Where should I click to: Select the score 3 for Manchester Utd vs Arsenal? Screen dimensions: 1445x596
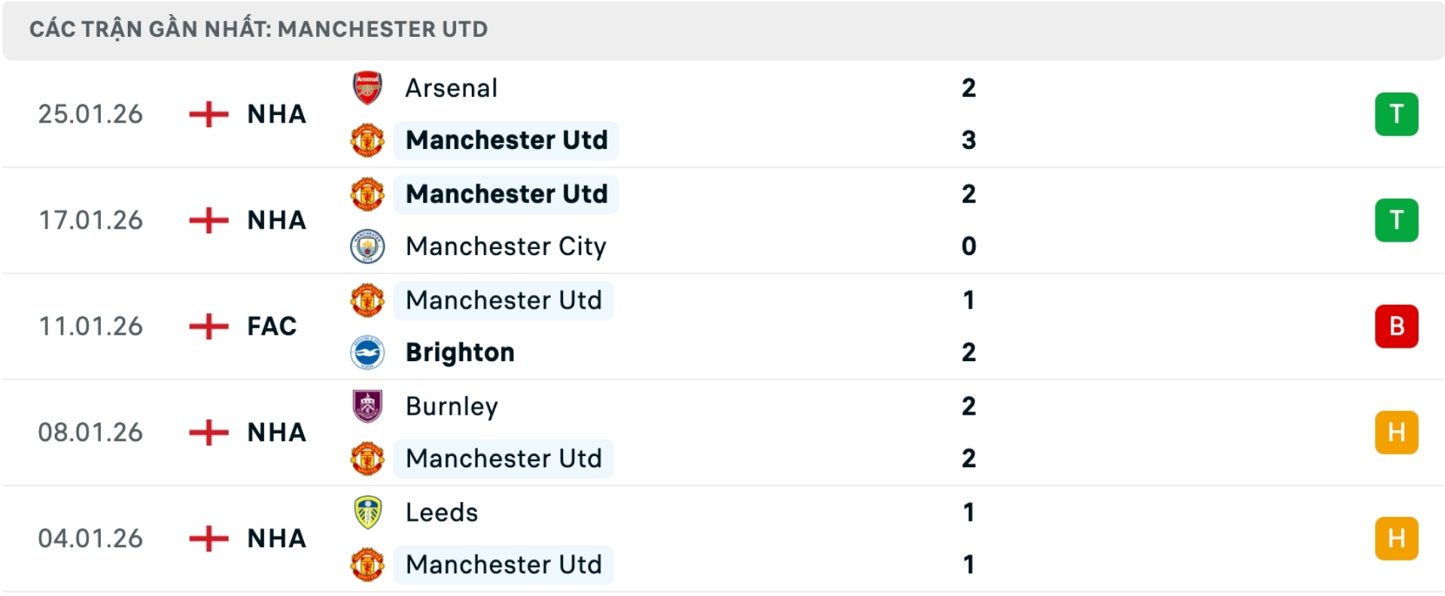[x=969, y=140]
